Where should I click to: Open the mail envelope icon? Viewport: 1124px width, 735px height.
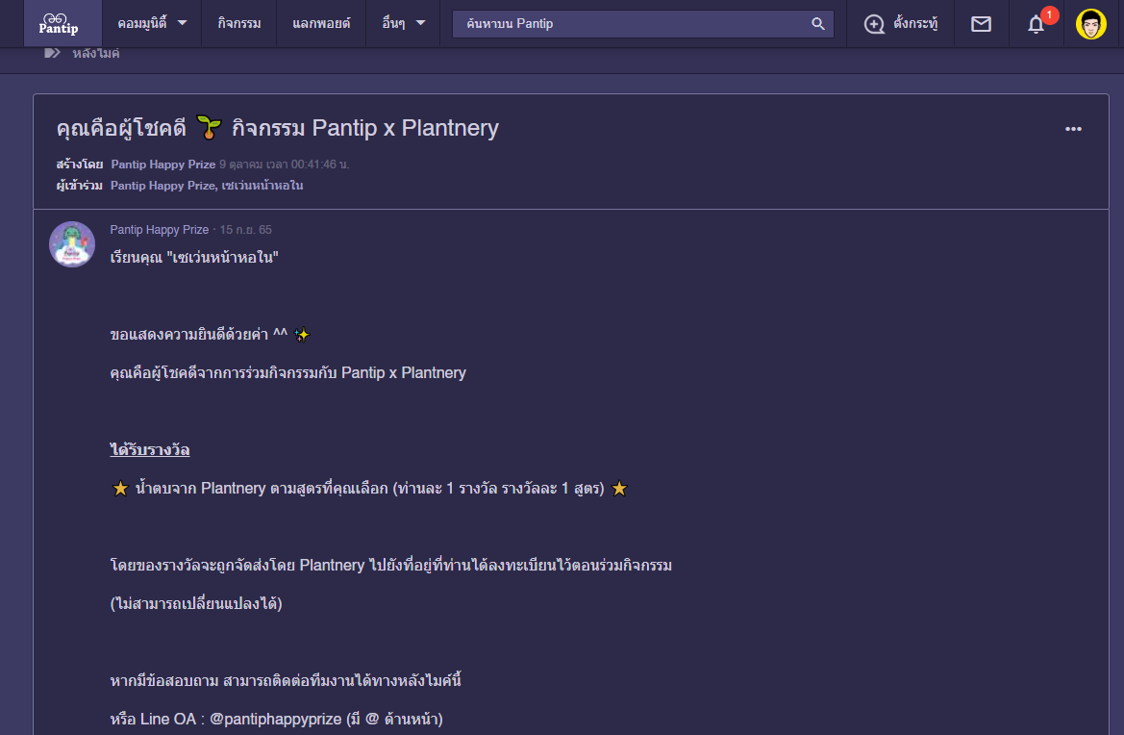tap(981, 24)
